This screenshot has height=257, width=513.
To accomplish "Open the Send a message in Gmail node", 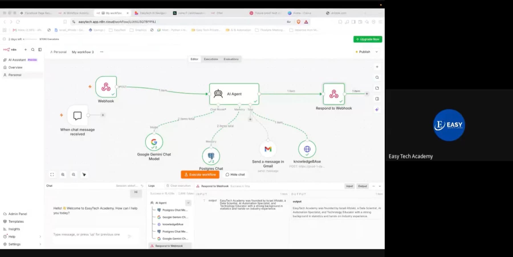I will tap(268, 149).
